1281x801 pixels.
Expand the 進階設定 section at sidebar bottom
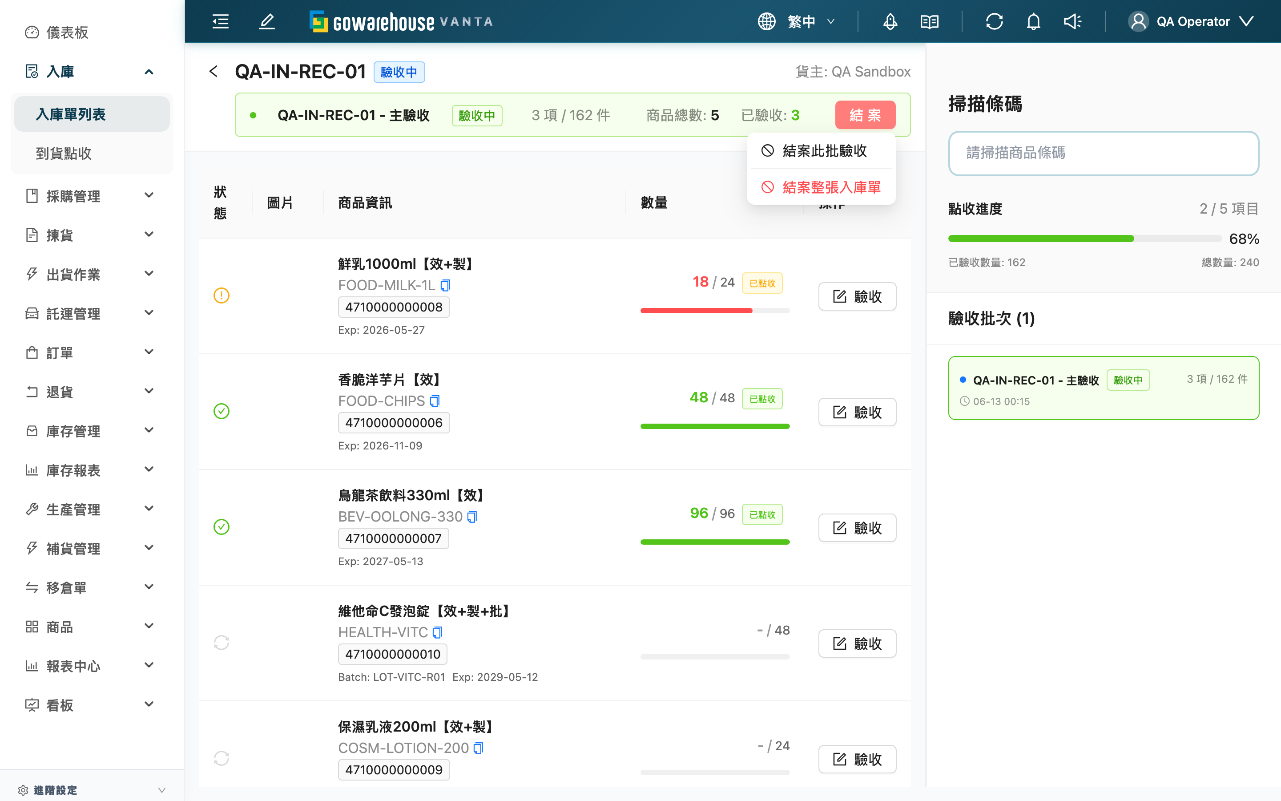click(x=161, y=790)
